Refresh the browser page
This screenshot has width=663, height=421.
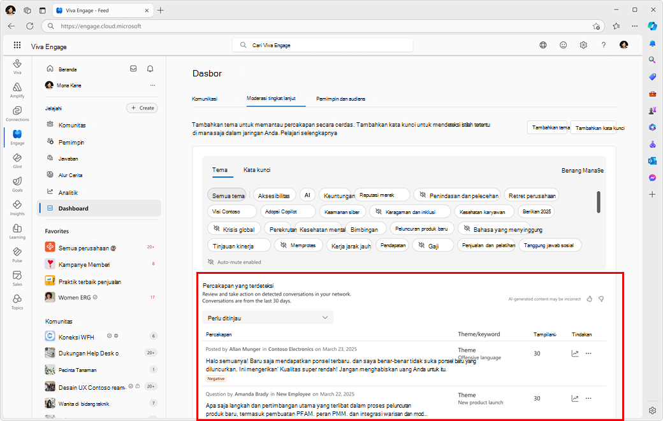(29, 26)
